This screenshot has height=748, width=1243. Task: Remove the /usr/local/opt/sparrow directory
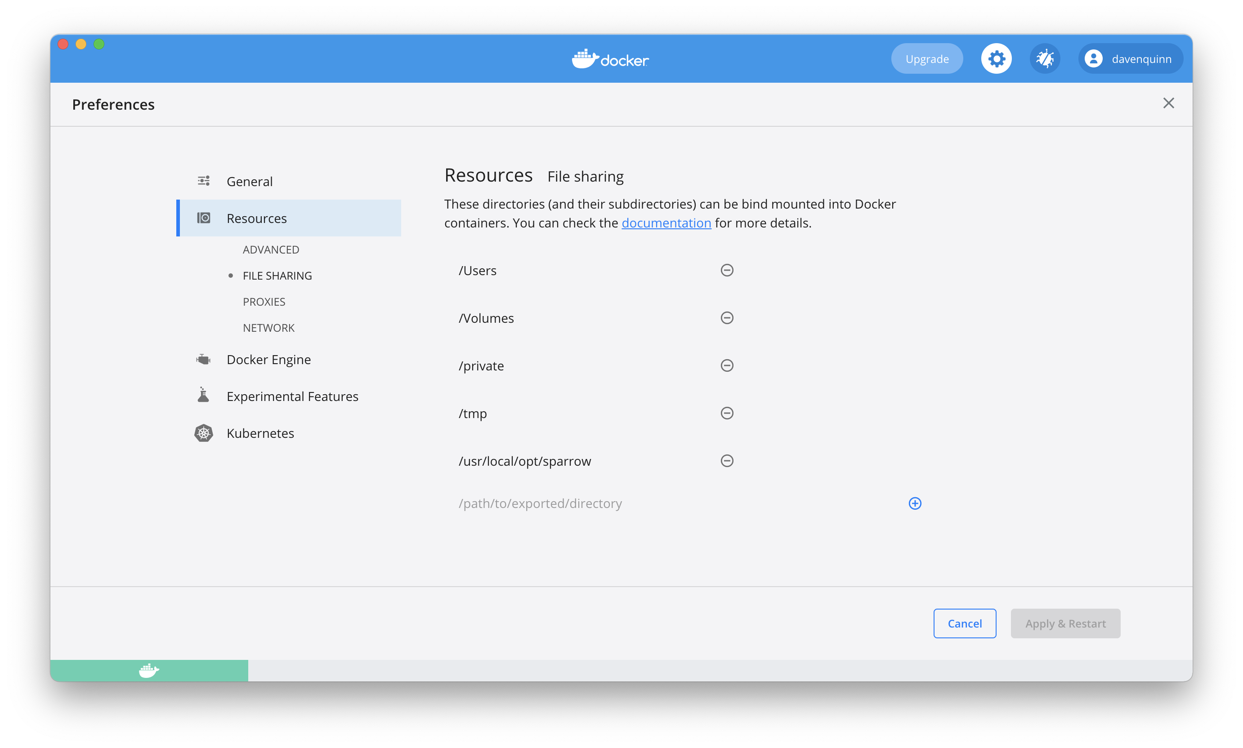click(x=727, y=461)
